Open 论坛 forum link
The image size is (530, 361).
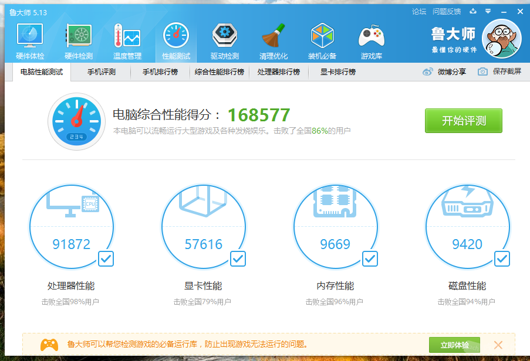pyautogui.click(x=419, y=12)
